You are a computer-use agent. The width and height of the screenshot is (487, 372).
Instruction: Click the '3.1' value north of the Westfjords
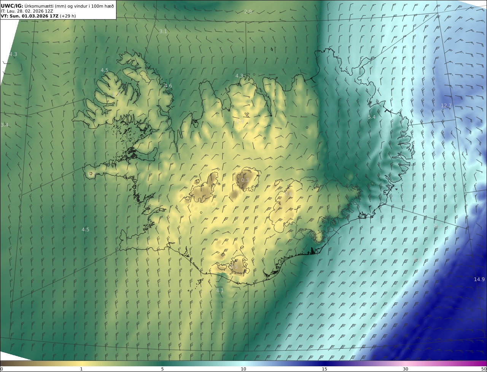click(163, 31)
